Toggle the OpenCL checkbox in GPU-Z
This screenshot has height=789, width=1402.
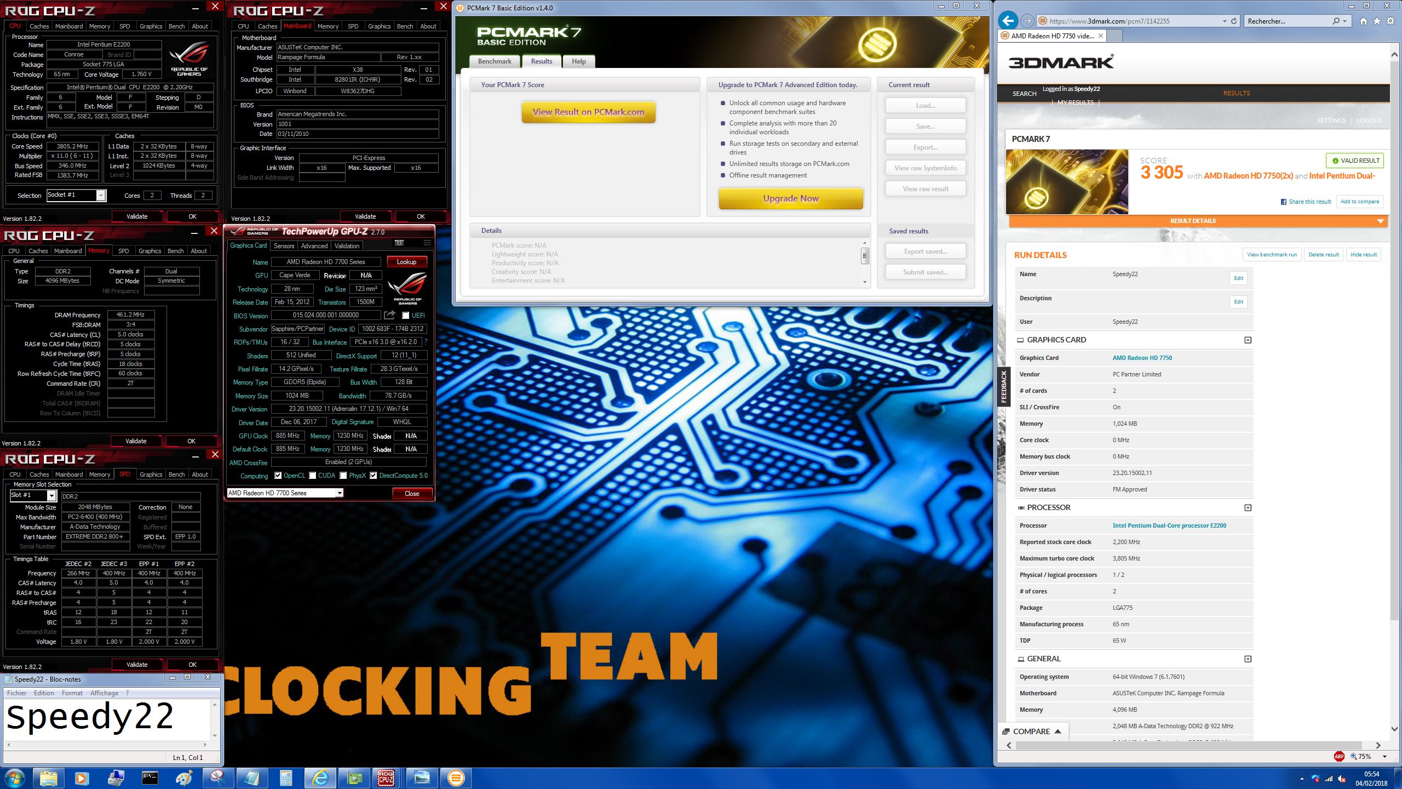[x=278, y=476]
